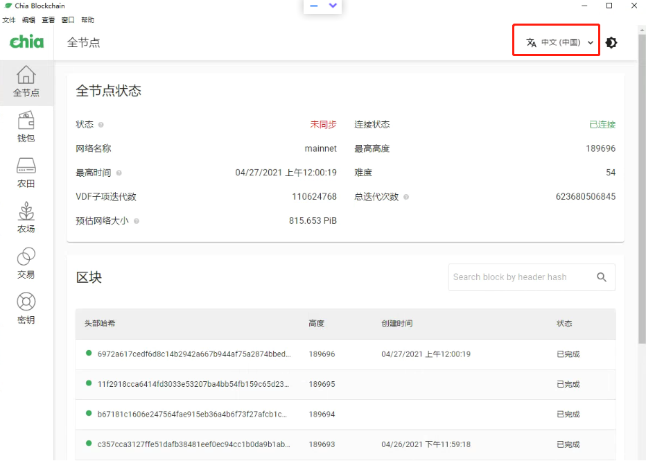Click the blue minus in top overlay

[314, 6]
